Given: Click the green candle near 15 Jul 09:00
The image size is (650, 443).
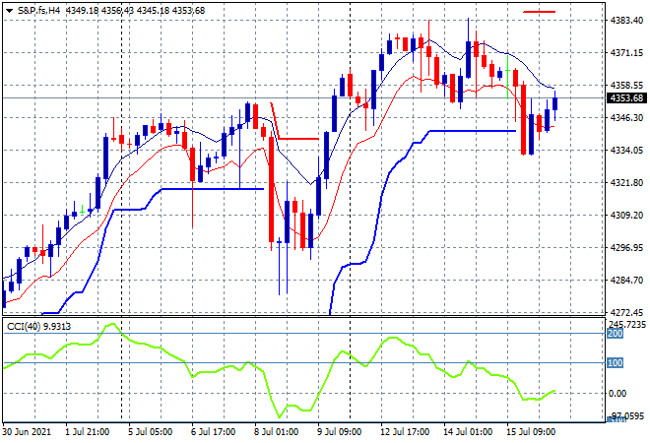Looking at the screenshot, I should pos(508,77).
